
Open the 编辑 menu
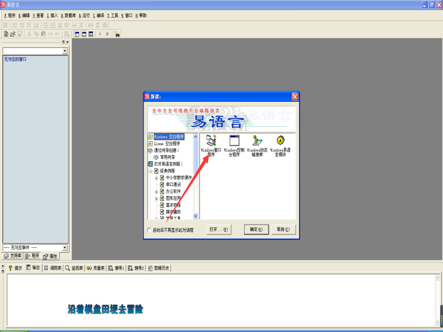(24, 15)
